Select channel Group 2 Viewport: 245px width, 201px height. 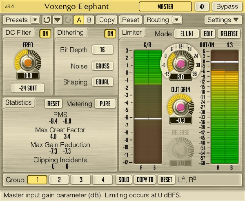[59, 180]
